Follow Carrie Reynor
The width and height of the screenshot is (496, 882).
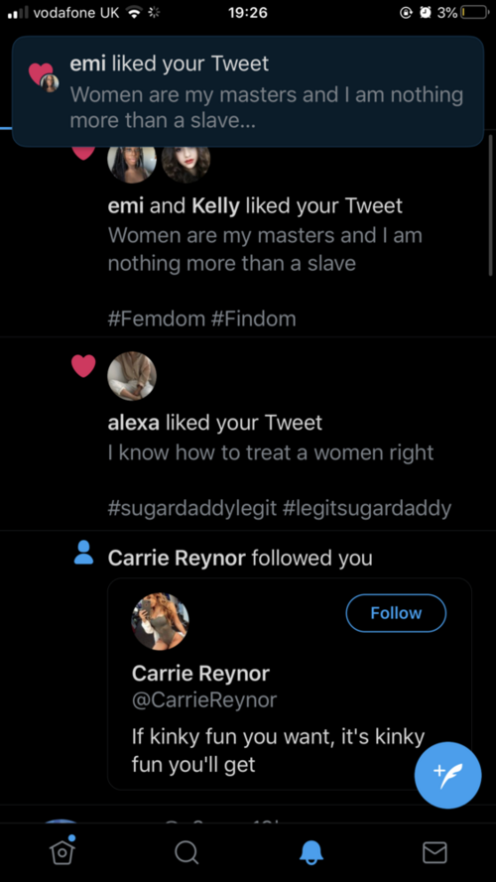pos(396,612)
